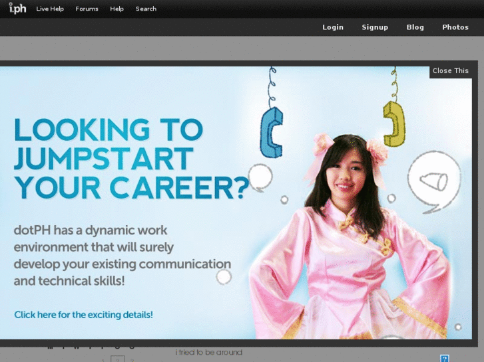Screen dimensions: 484x362
Task: Close the career ad with Close This
Action: pos(450,71)
